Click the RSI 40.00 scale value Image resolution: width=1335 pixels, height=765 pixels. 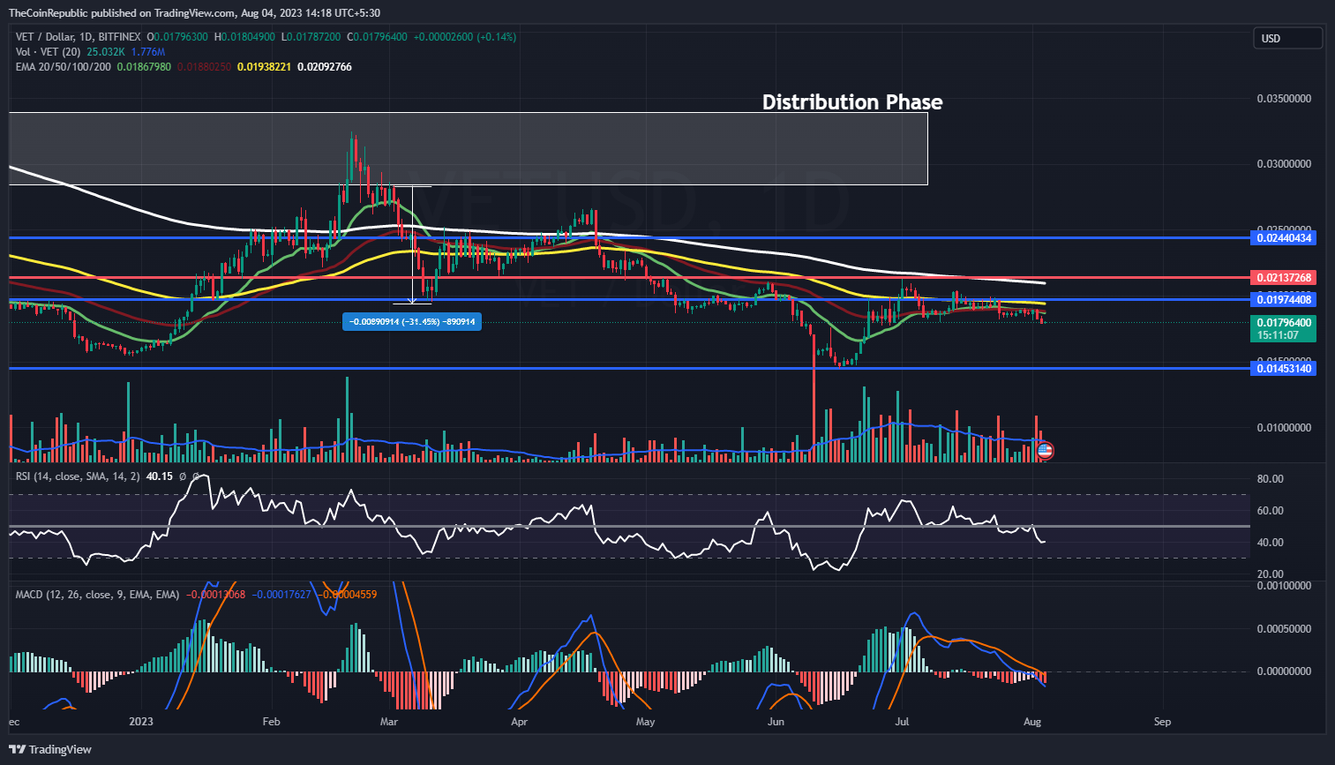[x=1271, y=543]
